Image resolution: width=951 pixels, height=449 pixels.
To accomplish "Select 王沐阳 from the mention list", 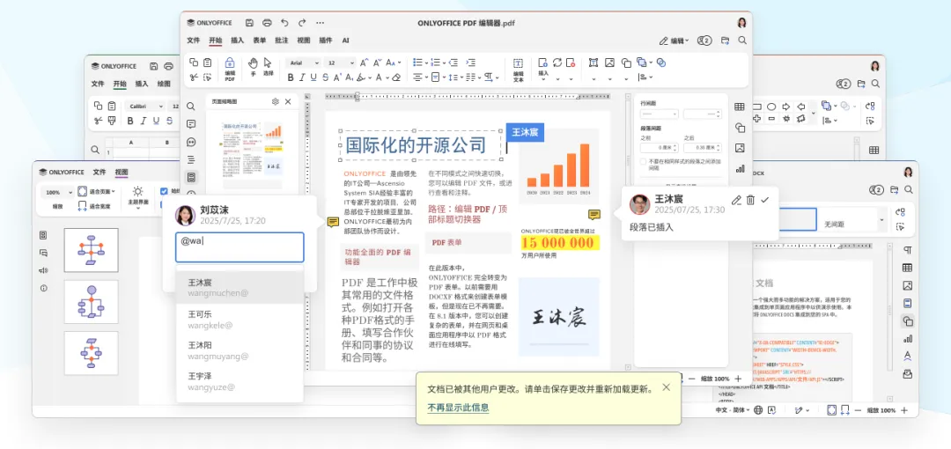I will click(x=240, y=350).
